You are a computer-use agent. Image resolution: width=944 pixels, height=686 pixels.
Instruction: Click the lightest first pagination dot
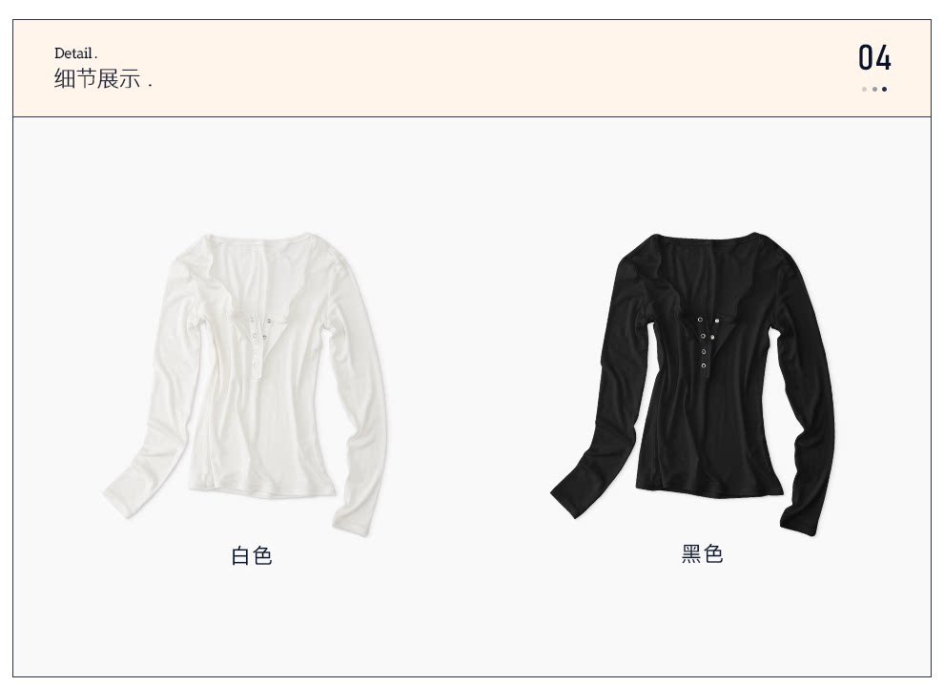[x=864, y=89]
